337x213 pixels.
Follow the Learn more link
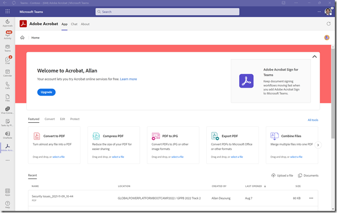click(129, 79)
